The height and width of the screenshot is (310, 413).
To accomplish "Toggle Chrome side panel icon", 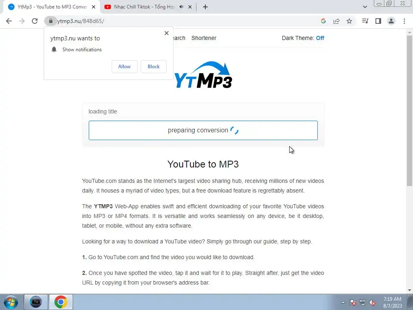I will point(378,21).
